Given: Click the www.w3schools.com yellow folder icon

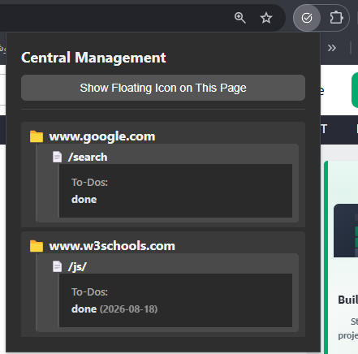Looking at the screenshot, I should (x=37, y=246).
